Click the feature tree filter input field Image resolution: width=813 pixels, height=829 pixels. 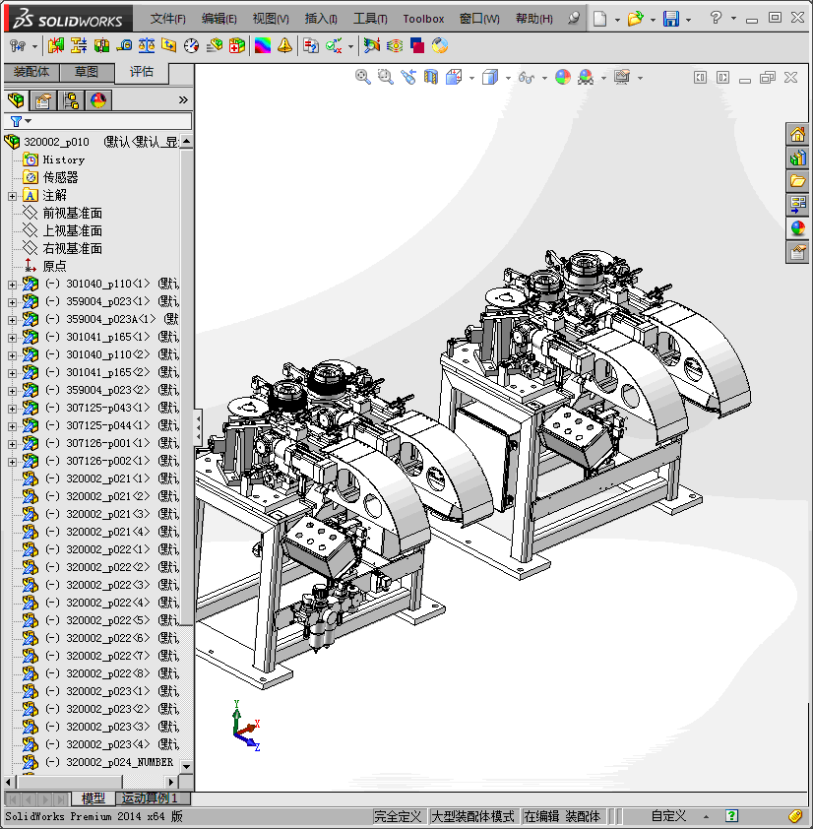tap(106, 121)
